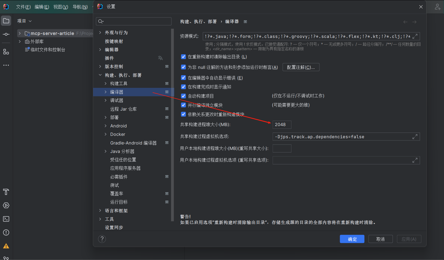Expand 外观与行为 settings node
Viewport: 444px width, 260px height.
click(x=100, y=33)
